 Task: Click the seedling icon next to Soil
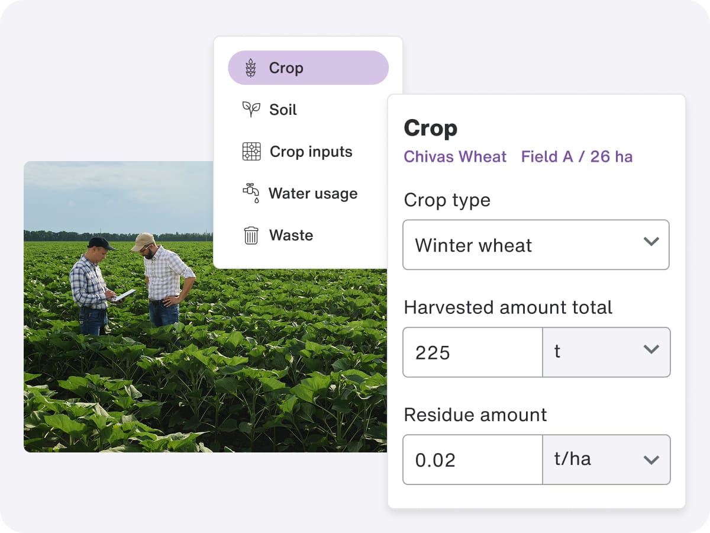[x=251, y=110]
